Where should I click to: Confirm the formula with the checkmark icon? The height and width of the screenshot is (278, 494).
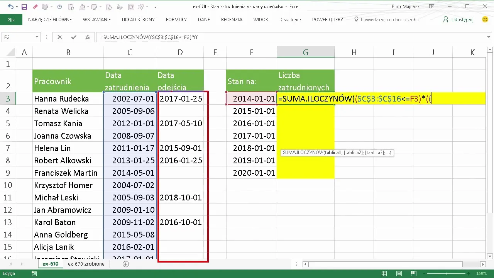[x=74, y=37]
